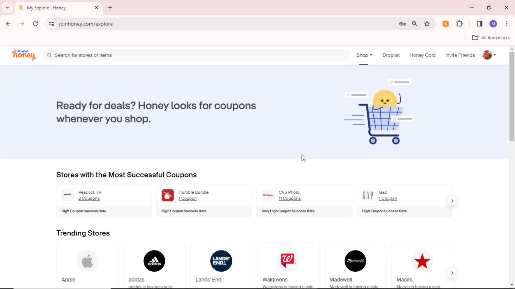Expand the Shop dropdown menu

364,55
